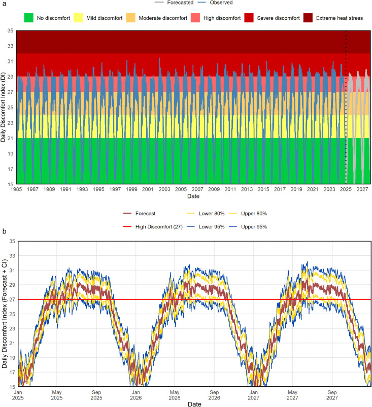Click the blue Lower 95% legend key
This screenshot has height=407, width=372.
point(190,227)
